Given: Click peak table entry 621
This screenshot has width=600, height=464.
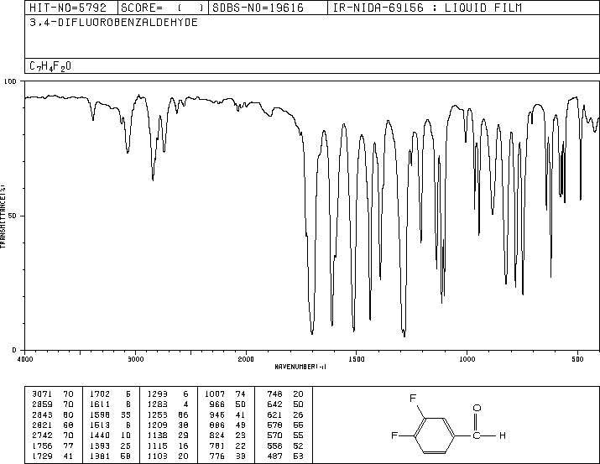Looking at the screenshot, I should click(x=274, y=414).
